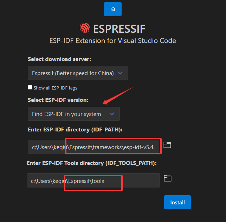The image size is (226, 222).
Task: Click the red Espressif logo
Action: coord(85,28)
